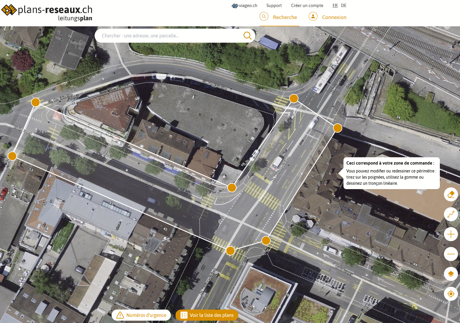Select the eraser tool
Screen dimensions: 460x323
[x=451, y=194]
